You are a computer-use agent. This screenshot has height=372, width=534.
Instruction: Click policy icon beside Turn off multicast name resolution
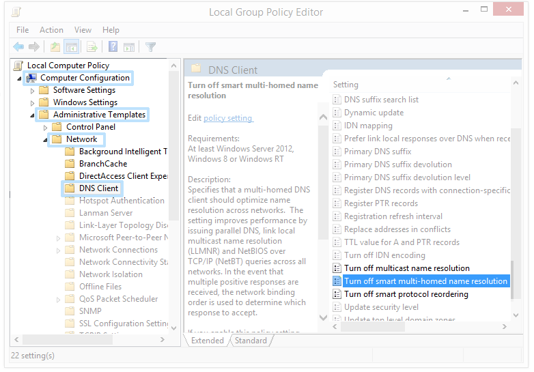(x=337, y=268)
